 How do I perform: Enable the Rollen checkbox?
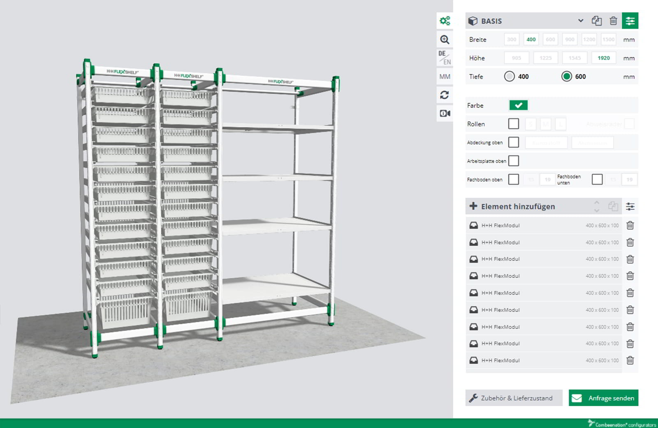coord(514,123)
